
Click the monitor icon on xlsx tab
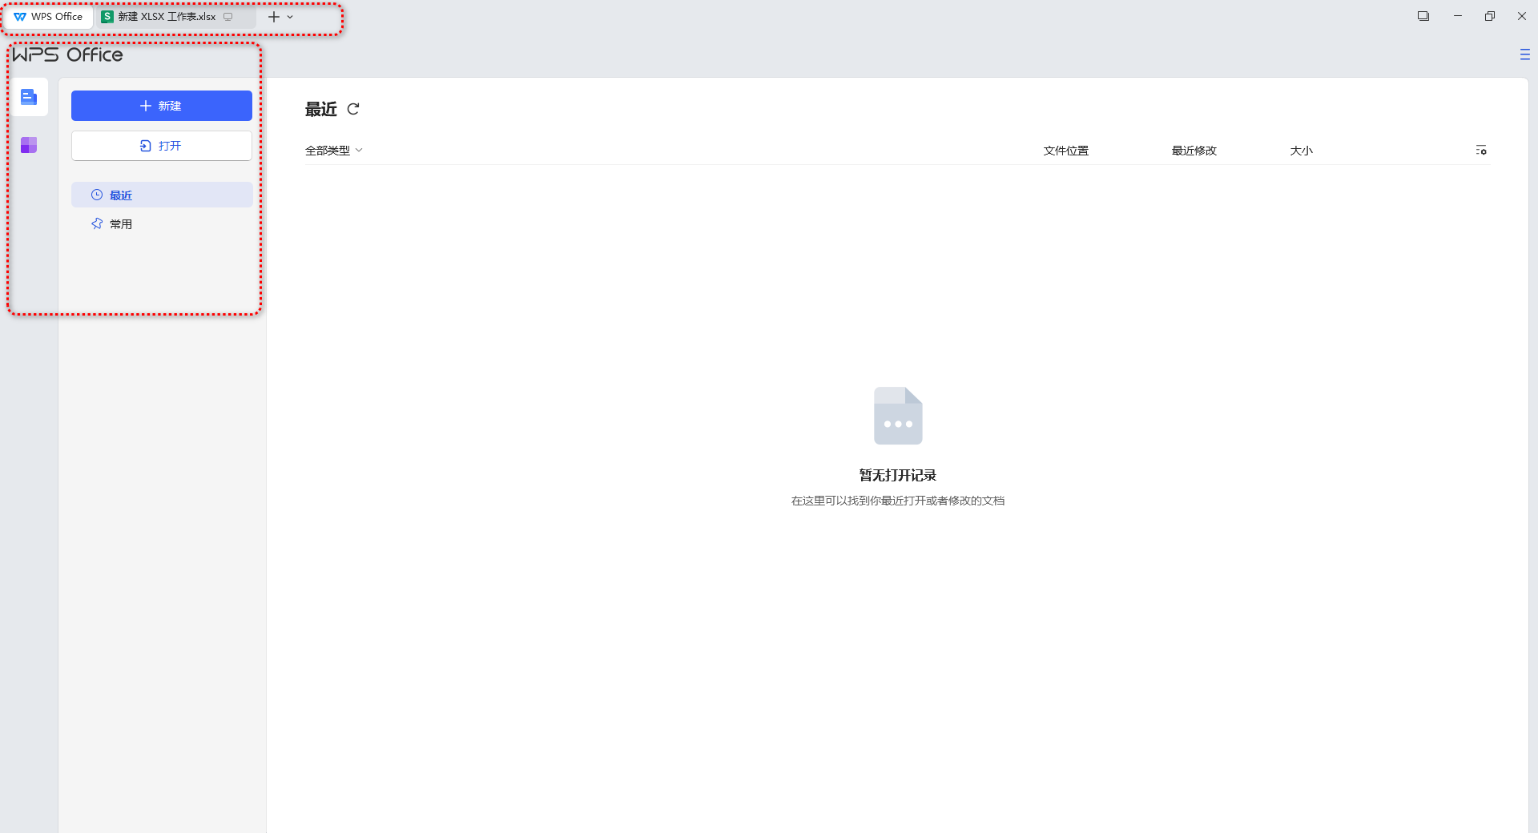click(228, 17)
